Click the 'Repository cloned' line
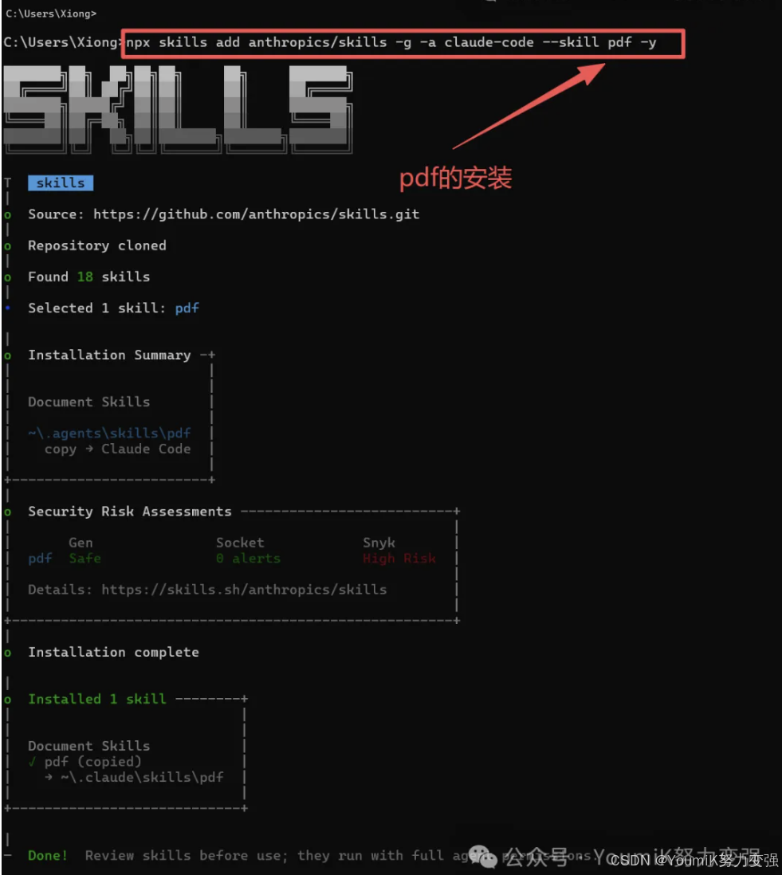 [97, 245]
